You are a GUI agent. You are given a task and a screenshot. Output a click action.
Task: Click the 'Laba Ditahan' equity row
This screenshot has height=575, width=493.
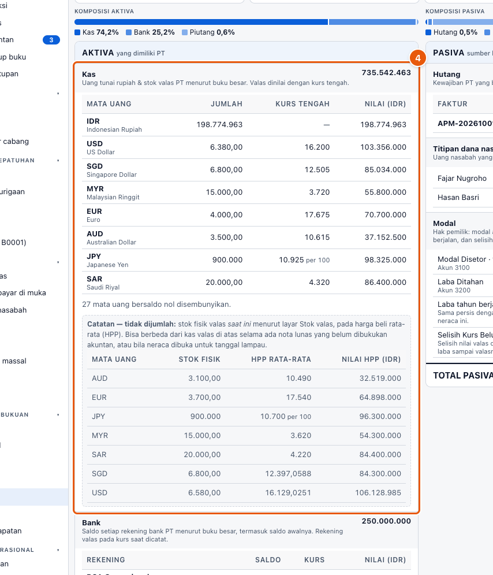[x=463, y=285]
